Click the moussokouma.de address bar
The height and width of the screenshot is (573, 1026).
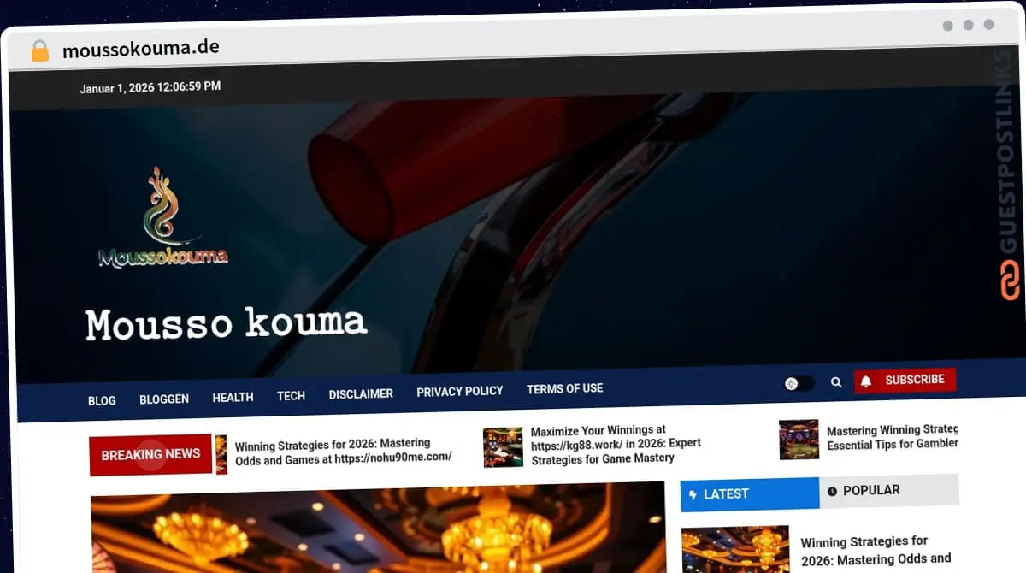(140, 48)
